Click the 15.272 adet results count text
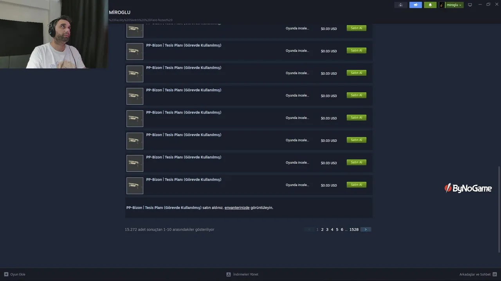The height and width of the screenshot is (281, 501). [x=169, y=229]
